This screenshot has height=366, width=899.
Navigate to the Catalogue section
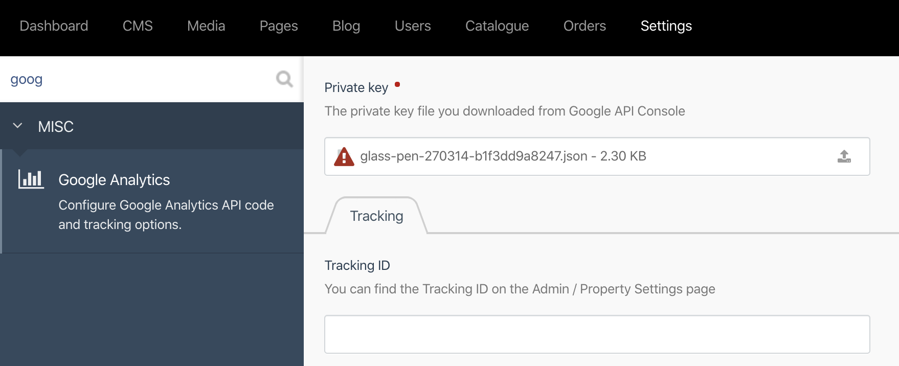click(x=497, y=26)
